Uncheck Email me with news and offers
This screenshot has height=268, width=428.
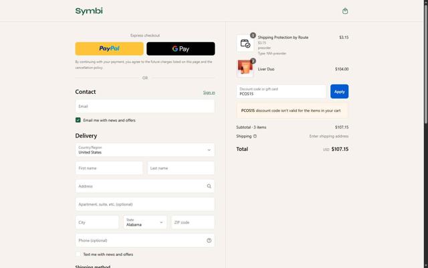coord(78,120)
